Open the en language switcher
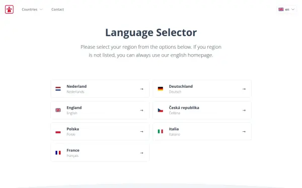Screen dimensions: 302x188 [x=286, y=10]
